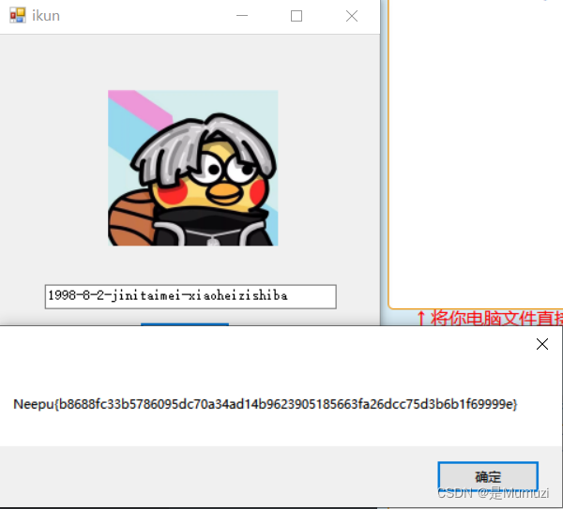The image size is (563, 509).
Task: Select the Neepu{b8688fc...} flag text
Action: click(x=266, y=404)
